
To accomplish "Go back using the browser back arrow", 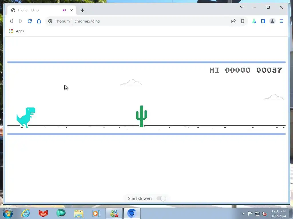I will click(11, 21).
